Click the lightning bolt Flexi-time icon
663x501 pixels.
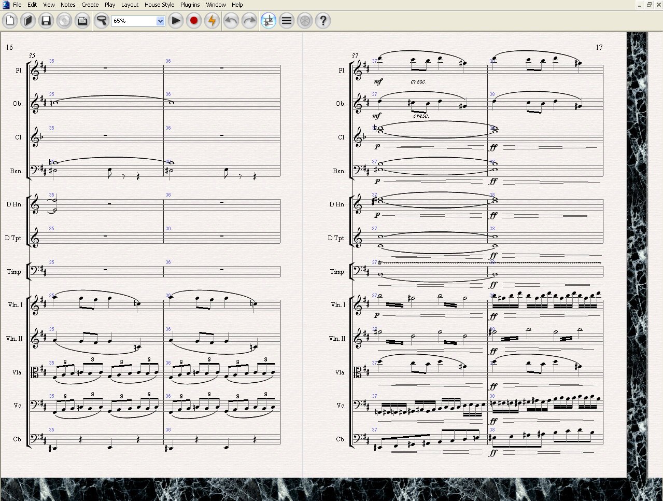click(212, 21)
